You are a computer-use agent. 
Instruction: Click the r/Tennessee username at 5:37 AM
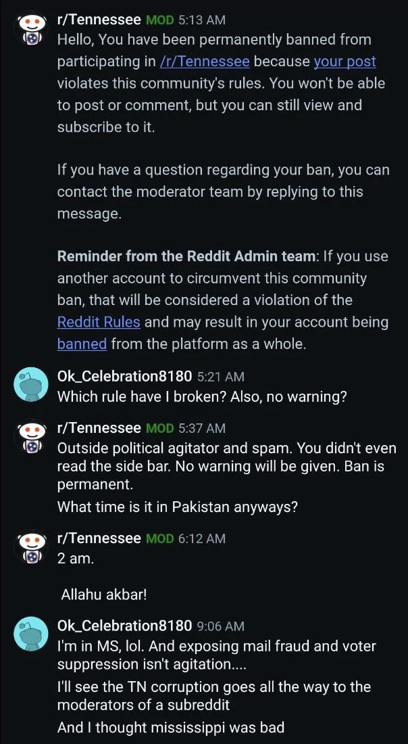99,428
